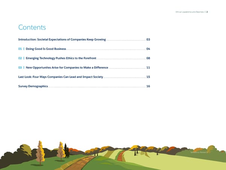Click page number 11 in contents
Screen dimensions: 226x170
148,68
